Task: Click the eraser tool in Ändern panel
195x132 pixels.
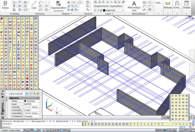Action: 68,6
